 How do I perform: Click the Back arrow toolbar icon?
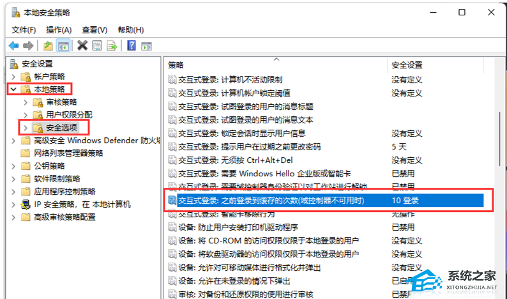13,46
